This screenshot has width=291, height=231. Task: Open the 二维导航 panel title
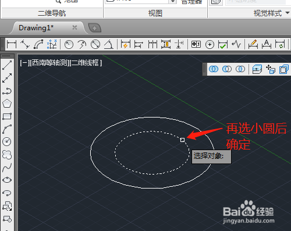(52, 13)
